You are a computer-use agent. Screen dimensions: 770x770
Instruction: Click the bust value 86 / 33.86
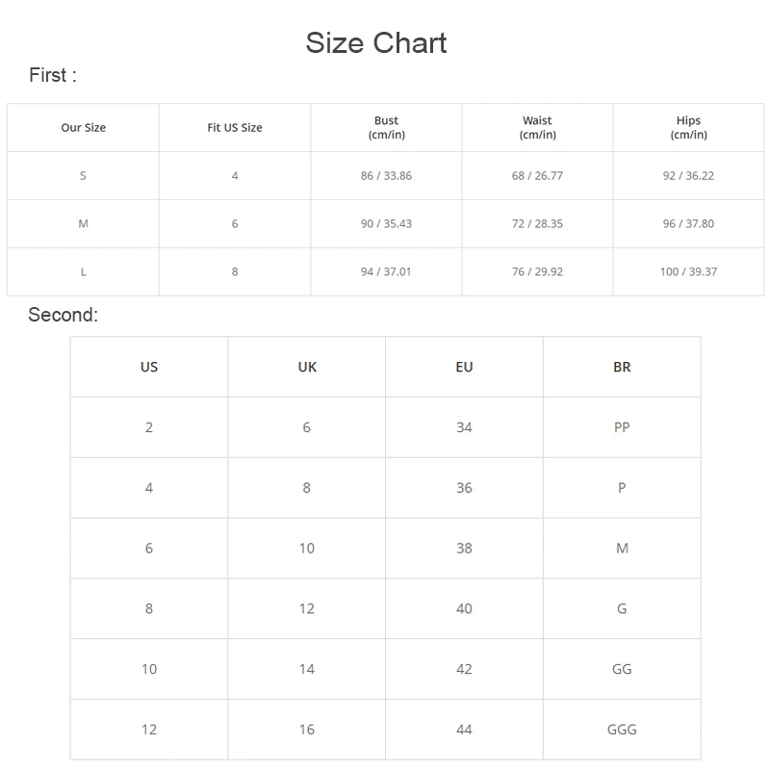(x=386, y=176)
